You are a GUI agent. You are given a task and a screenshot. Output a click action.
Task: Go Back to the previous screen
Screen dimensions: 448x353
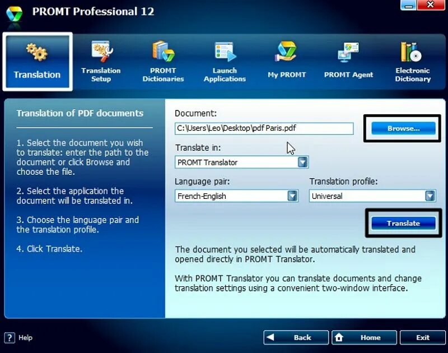[296, 337]
